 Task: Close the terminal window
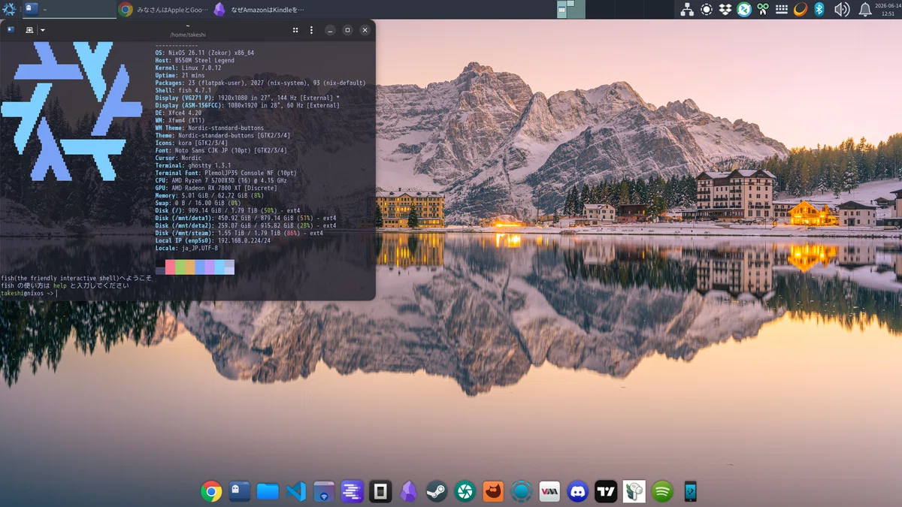(x=365, y=30)
